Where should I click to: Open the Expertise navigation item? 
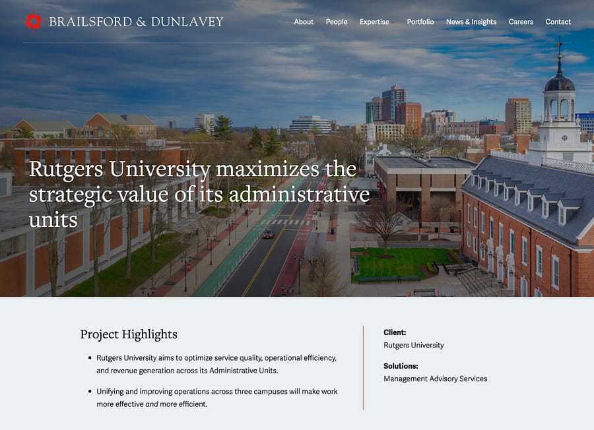tap(374, 22)
